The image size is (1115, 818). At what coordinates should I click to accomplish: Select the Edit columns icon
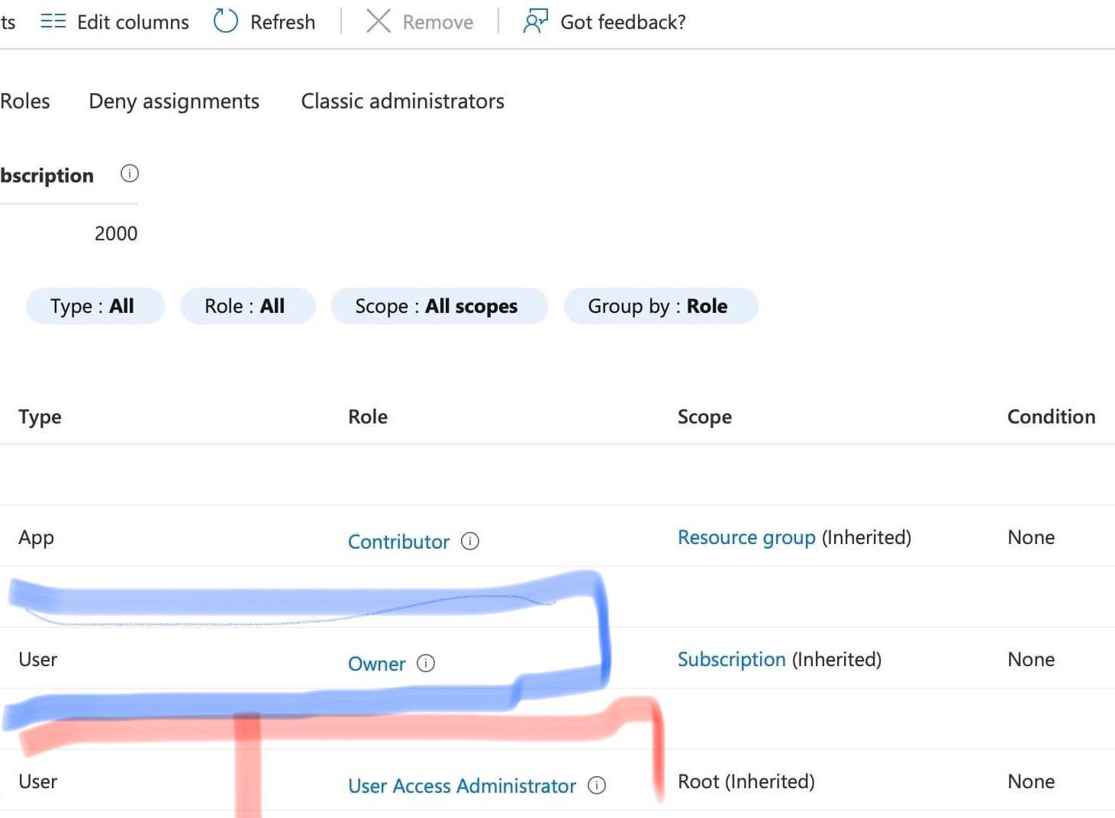tap(53, 21)
